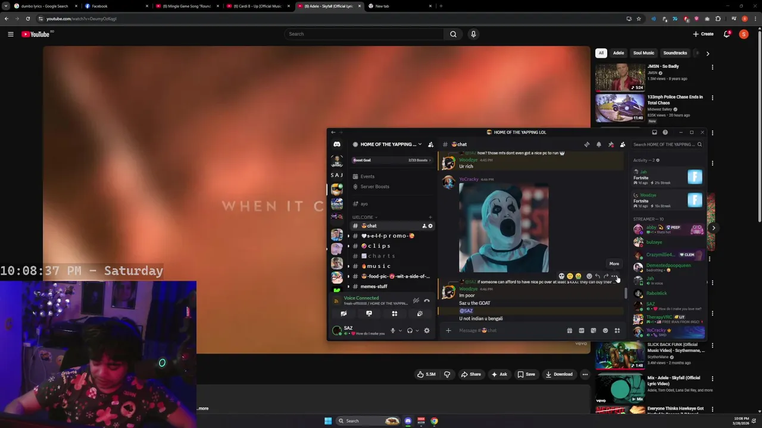Open GIF picker in message bar
Screen dimensions: 762x428
pos(582,331)
